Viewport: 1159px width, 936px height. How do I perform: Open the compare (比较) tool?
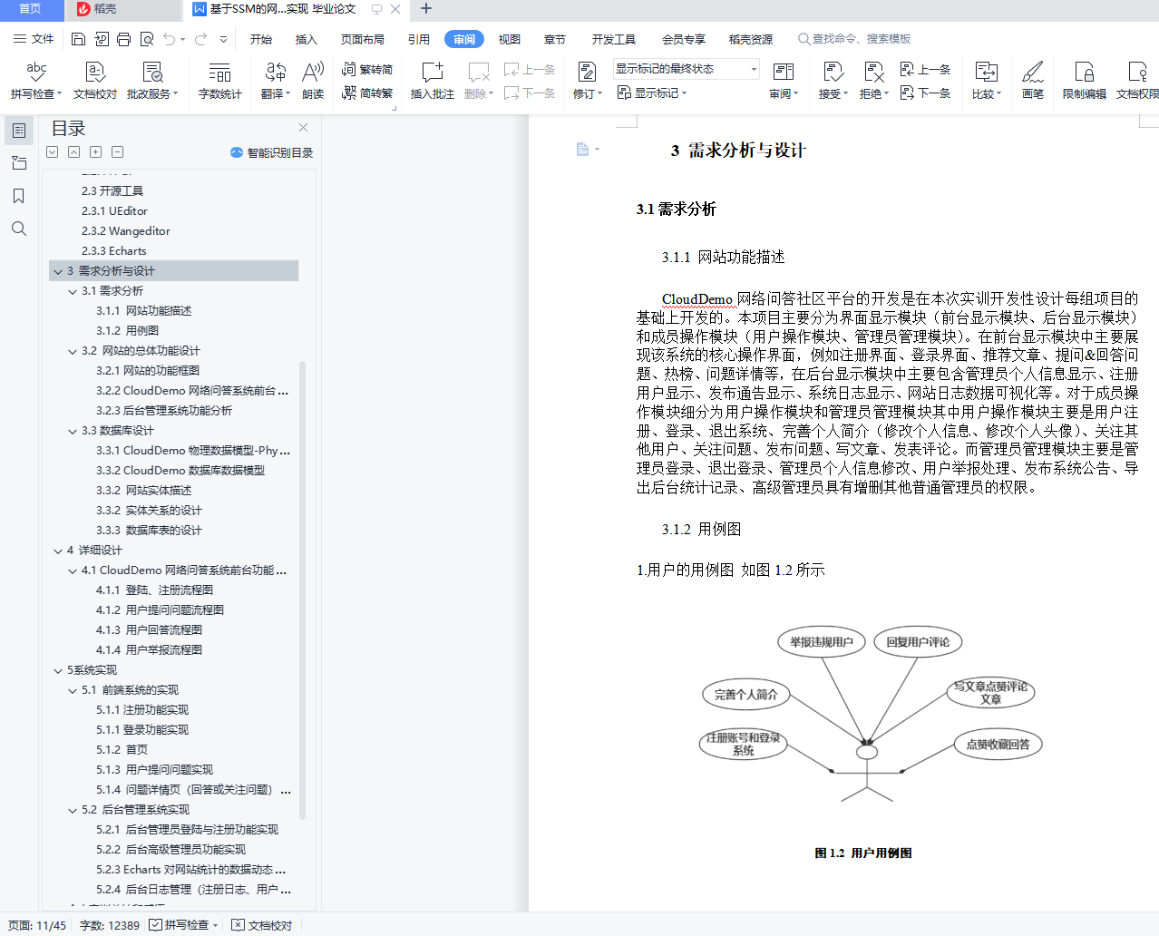pyautogui.click(x=986, y=80)
